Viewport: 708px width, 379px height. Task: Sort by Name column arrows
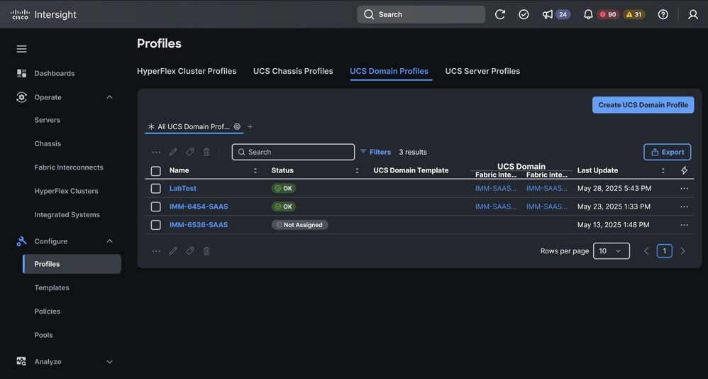(x=255, y=170)
